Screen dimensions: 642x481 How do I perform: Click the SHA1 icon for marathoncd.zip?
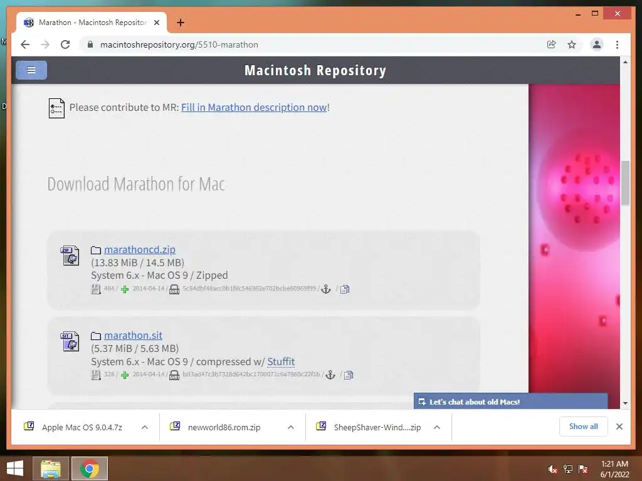[174, 289]
